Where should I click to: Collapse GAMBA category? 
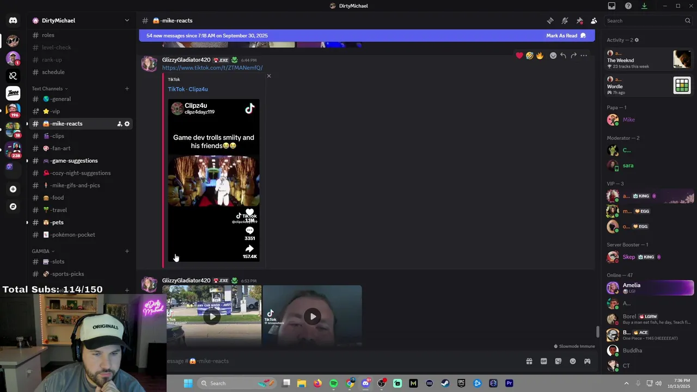pos(43,252)
